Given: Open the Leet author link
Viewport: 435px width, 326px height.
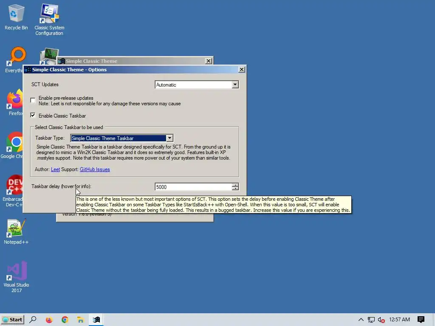Looking at the screenshot, I should pos(56,169).
